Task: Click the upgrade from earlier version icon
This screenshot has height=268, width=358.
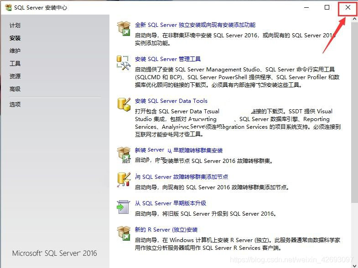Action: coord(124,207)
